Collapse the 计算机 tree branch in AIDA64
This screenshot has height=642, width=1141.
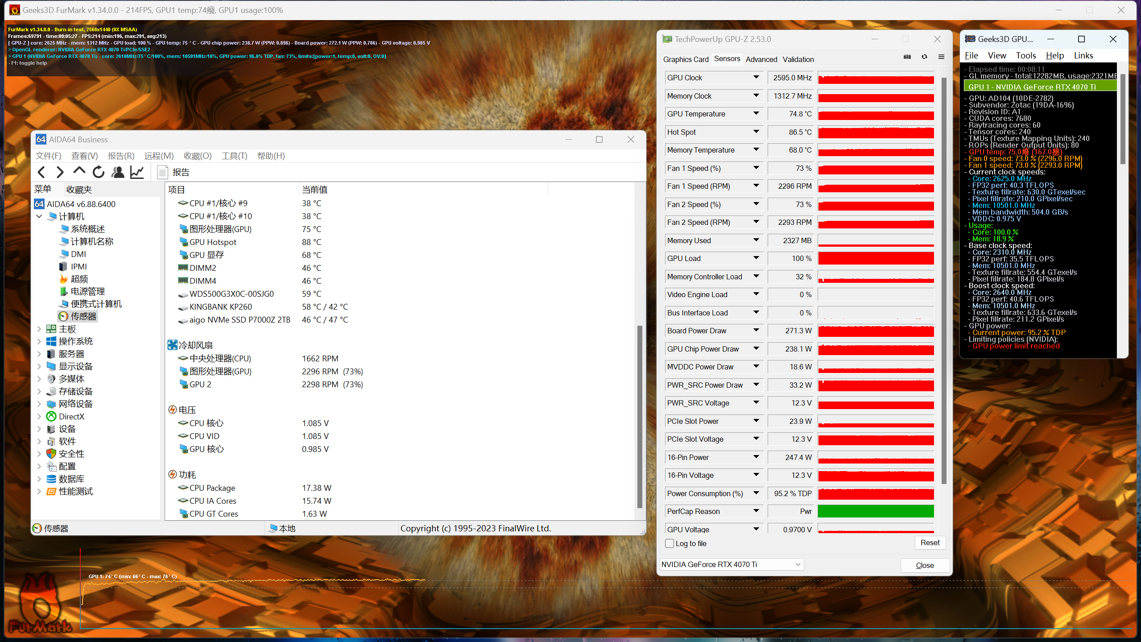pos(39,216)
